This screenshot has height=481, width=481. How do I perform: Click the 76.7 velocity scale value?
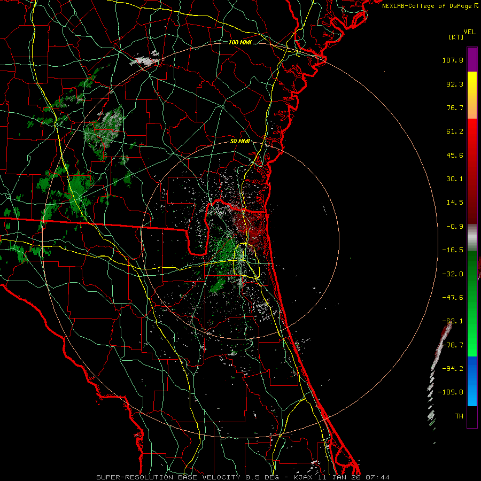(455, 107)
